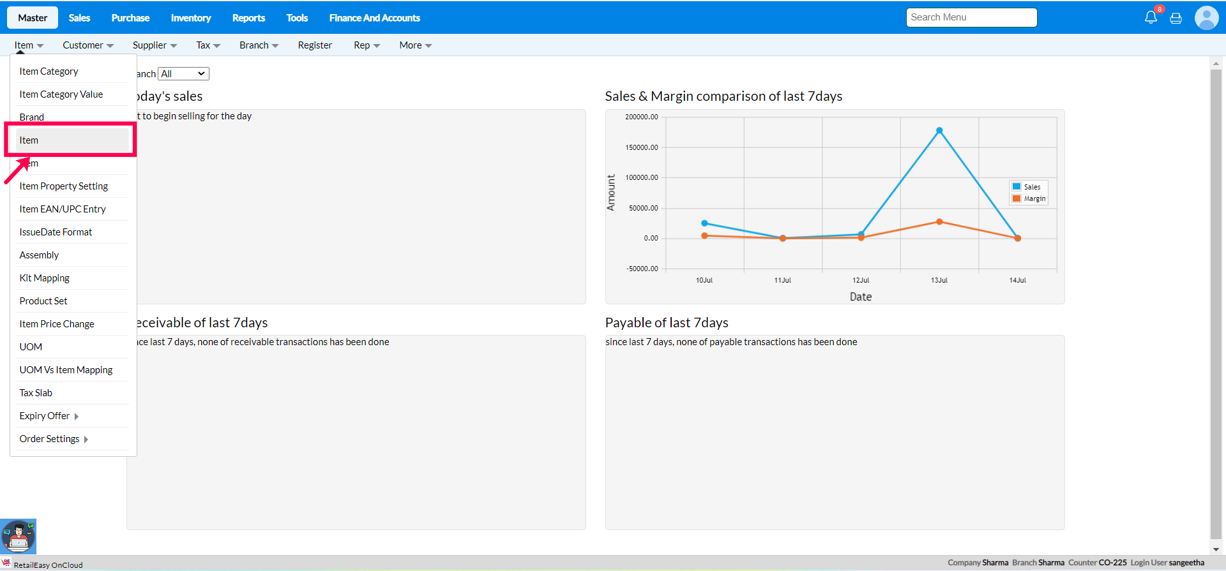Click the RetailEasy logo in status bar
The height and width of the screenshot is (571, 1226).
coord(6,563)
